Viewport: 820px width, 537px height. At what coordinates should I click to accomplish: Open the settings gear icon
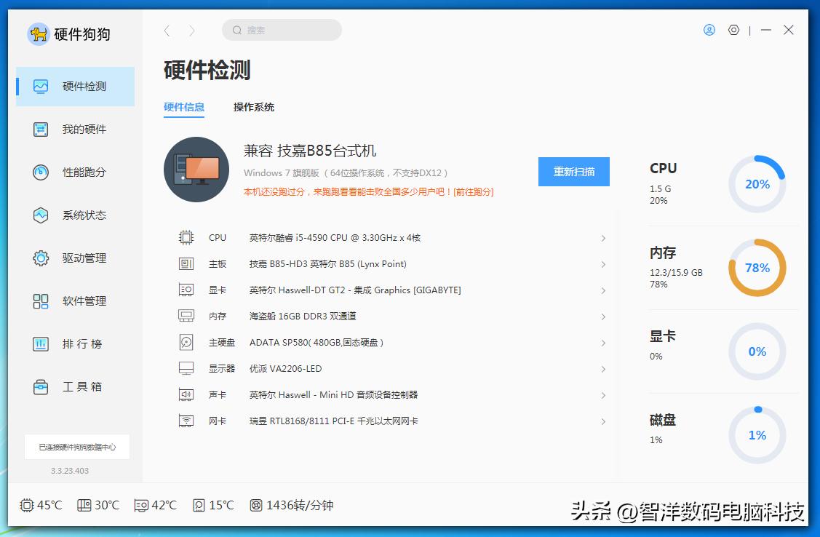(x=733, y=30)
